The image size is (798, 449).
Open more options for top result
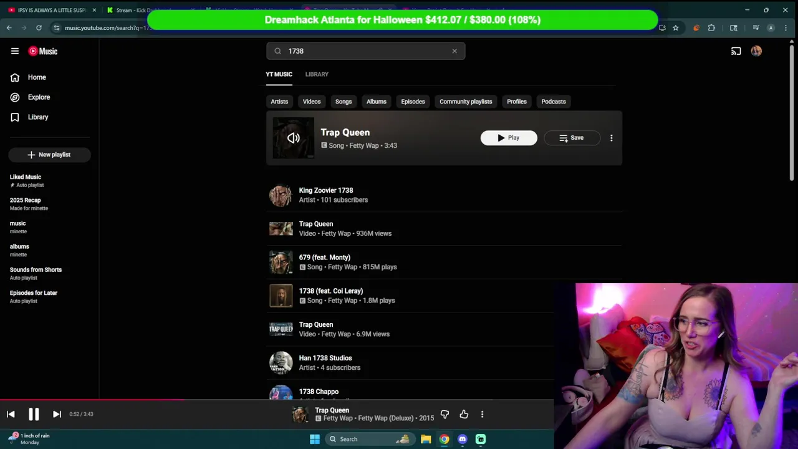[x=611, y=138]
